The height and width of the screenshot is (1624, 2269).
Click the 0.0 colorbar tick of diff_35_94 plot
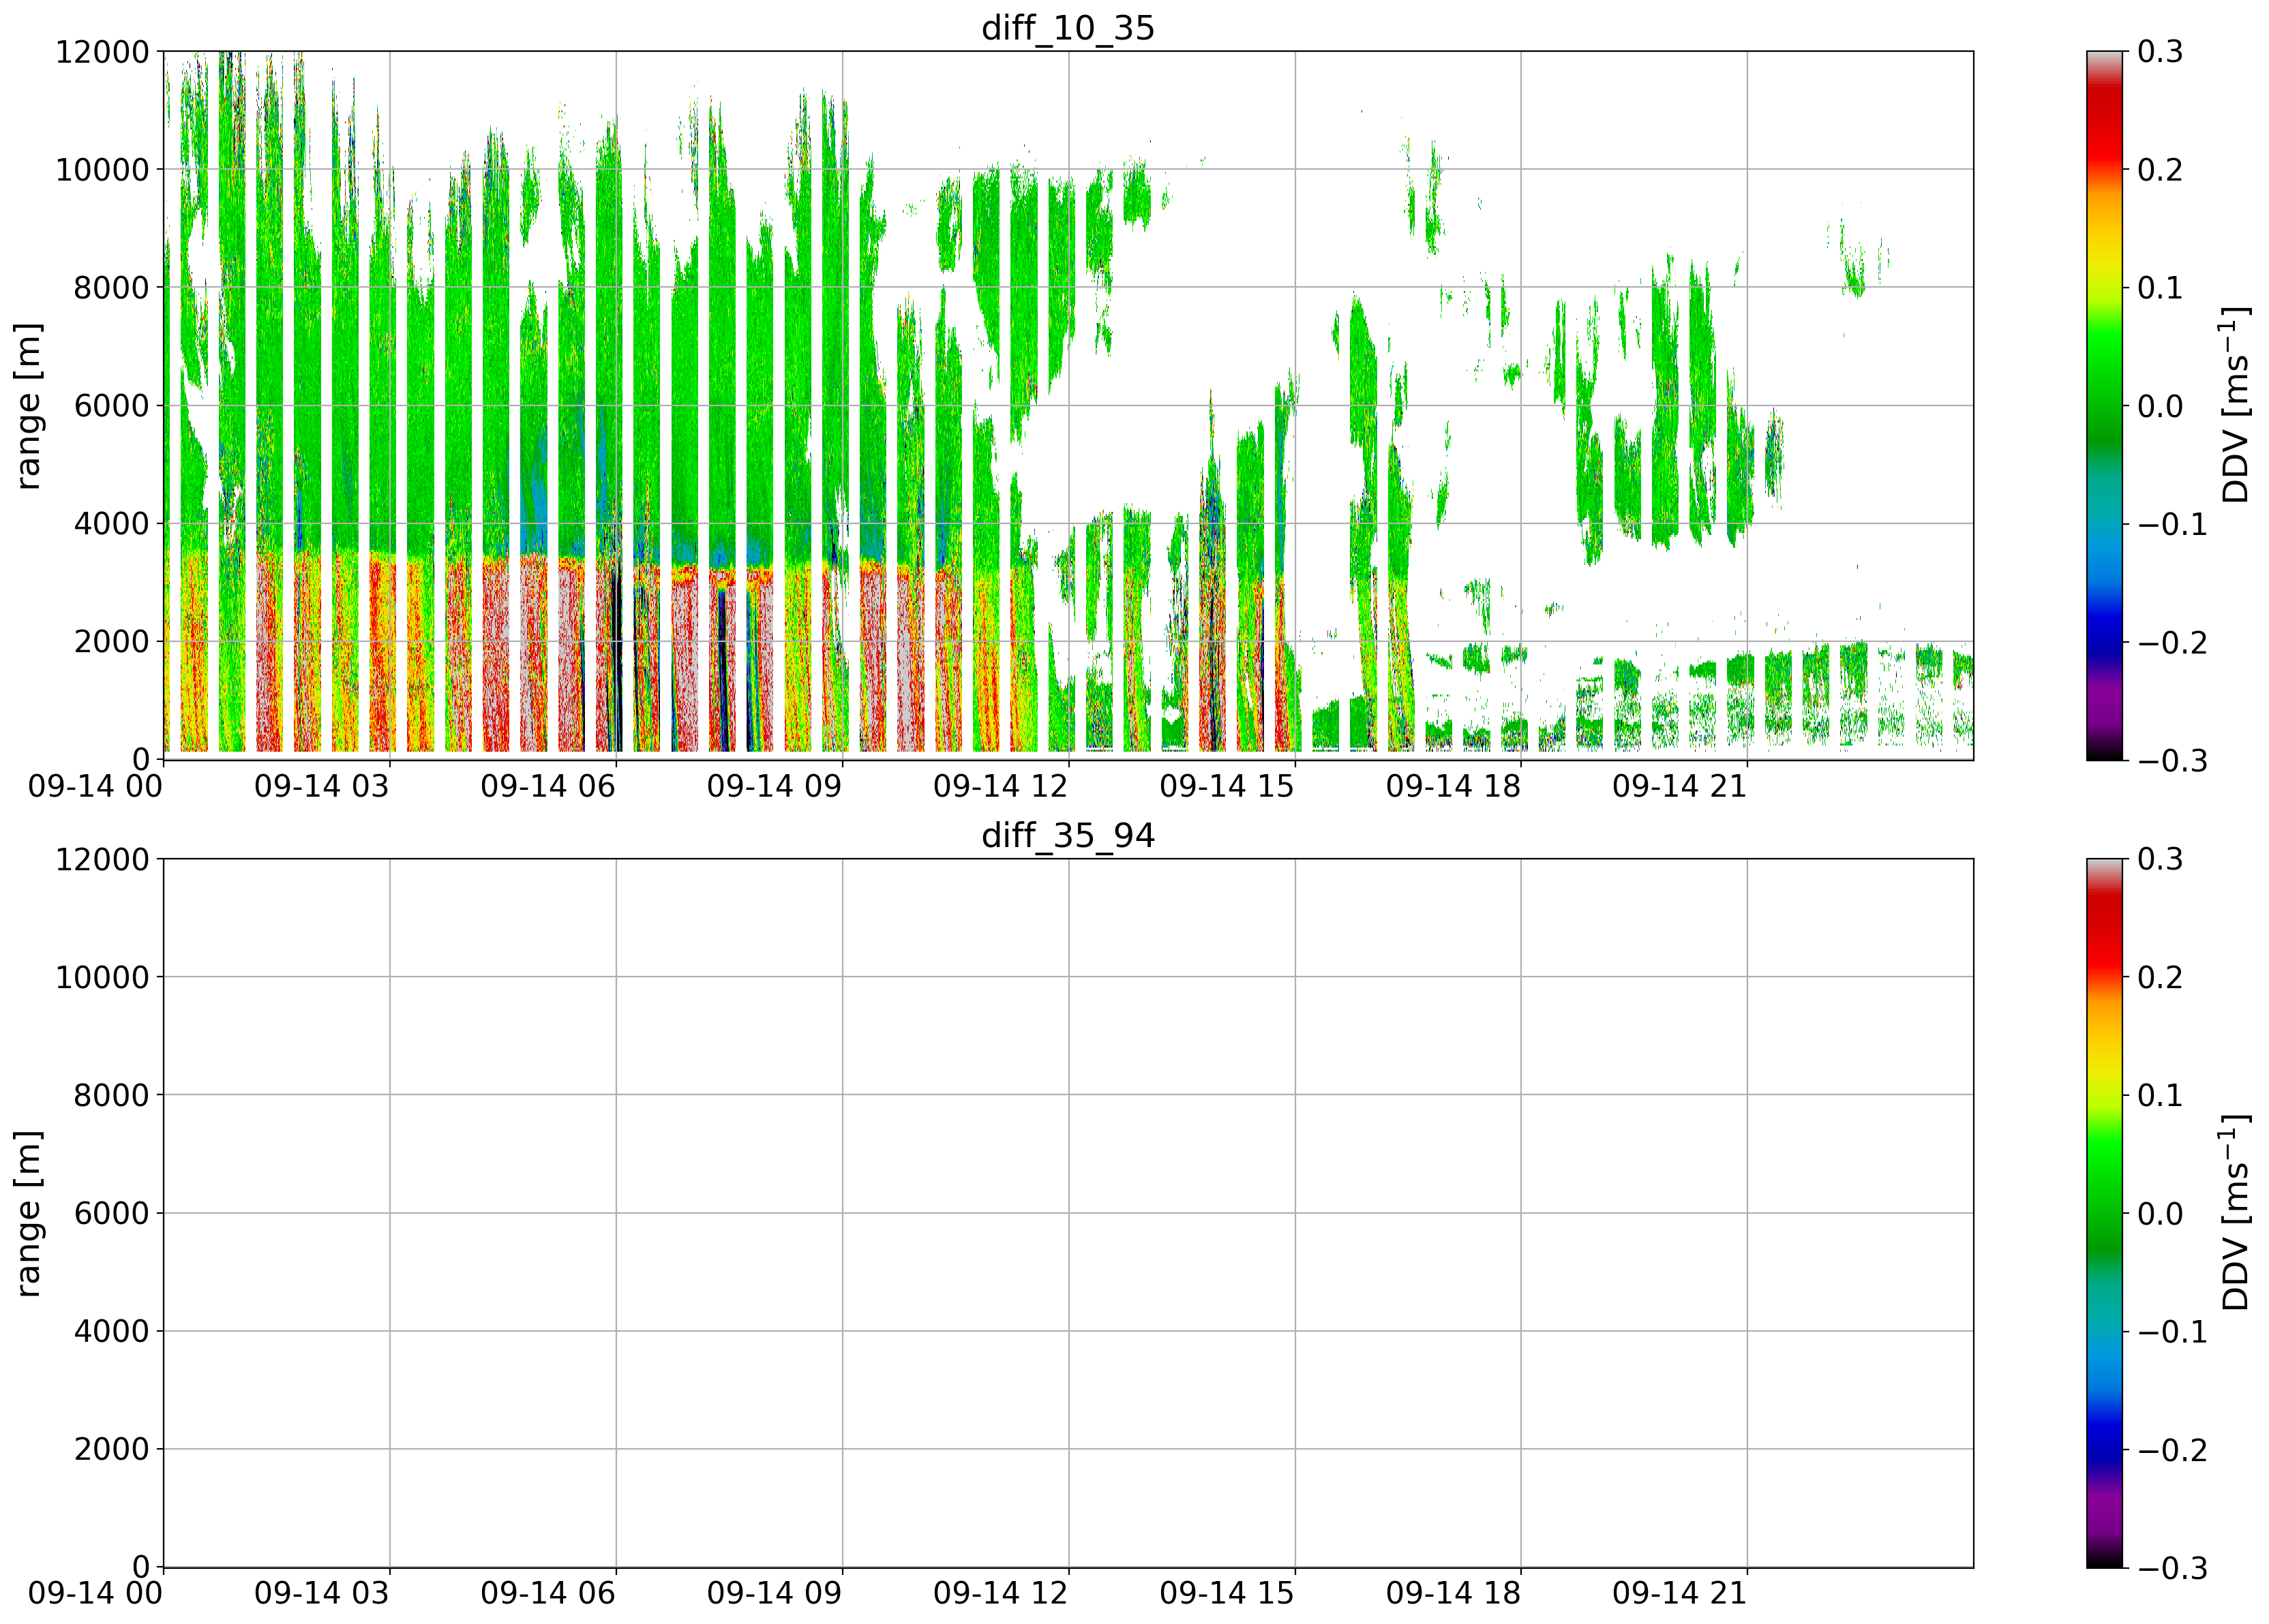pyautogui.click(x=2160, y=1214)
